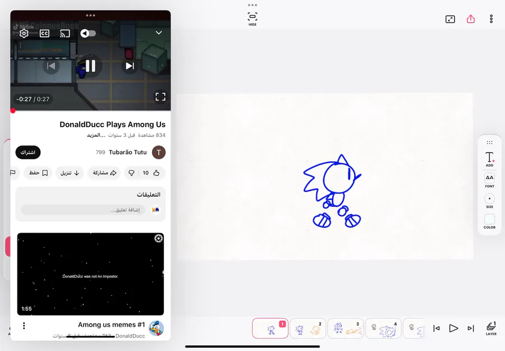Share video using مشاركة button
This screenshot has height=351, width=505.
click(x=104, y=173)
